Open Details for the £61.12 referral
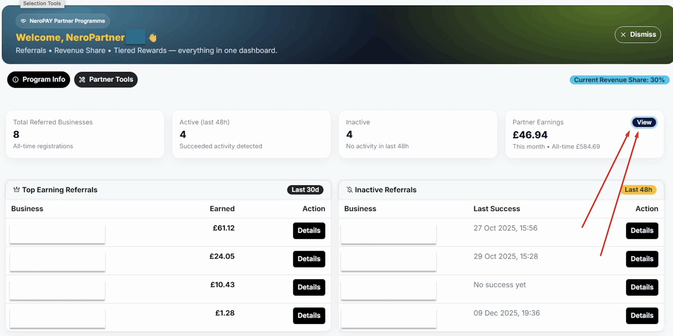 tap(309, 231)
